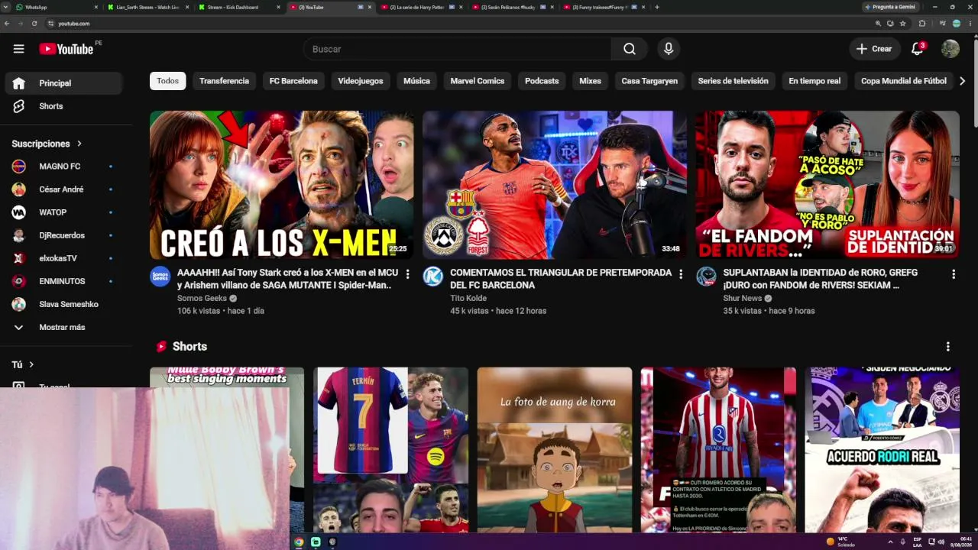
Task: Reload the page in browser toolbar
Action: click(34, 24)
